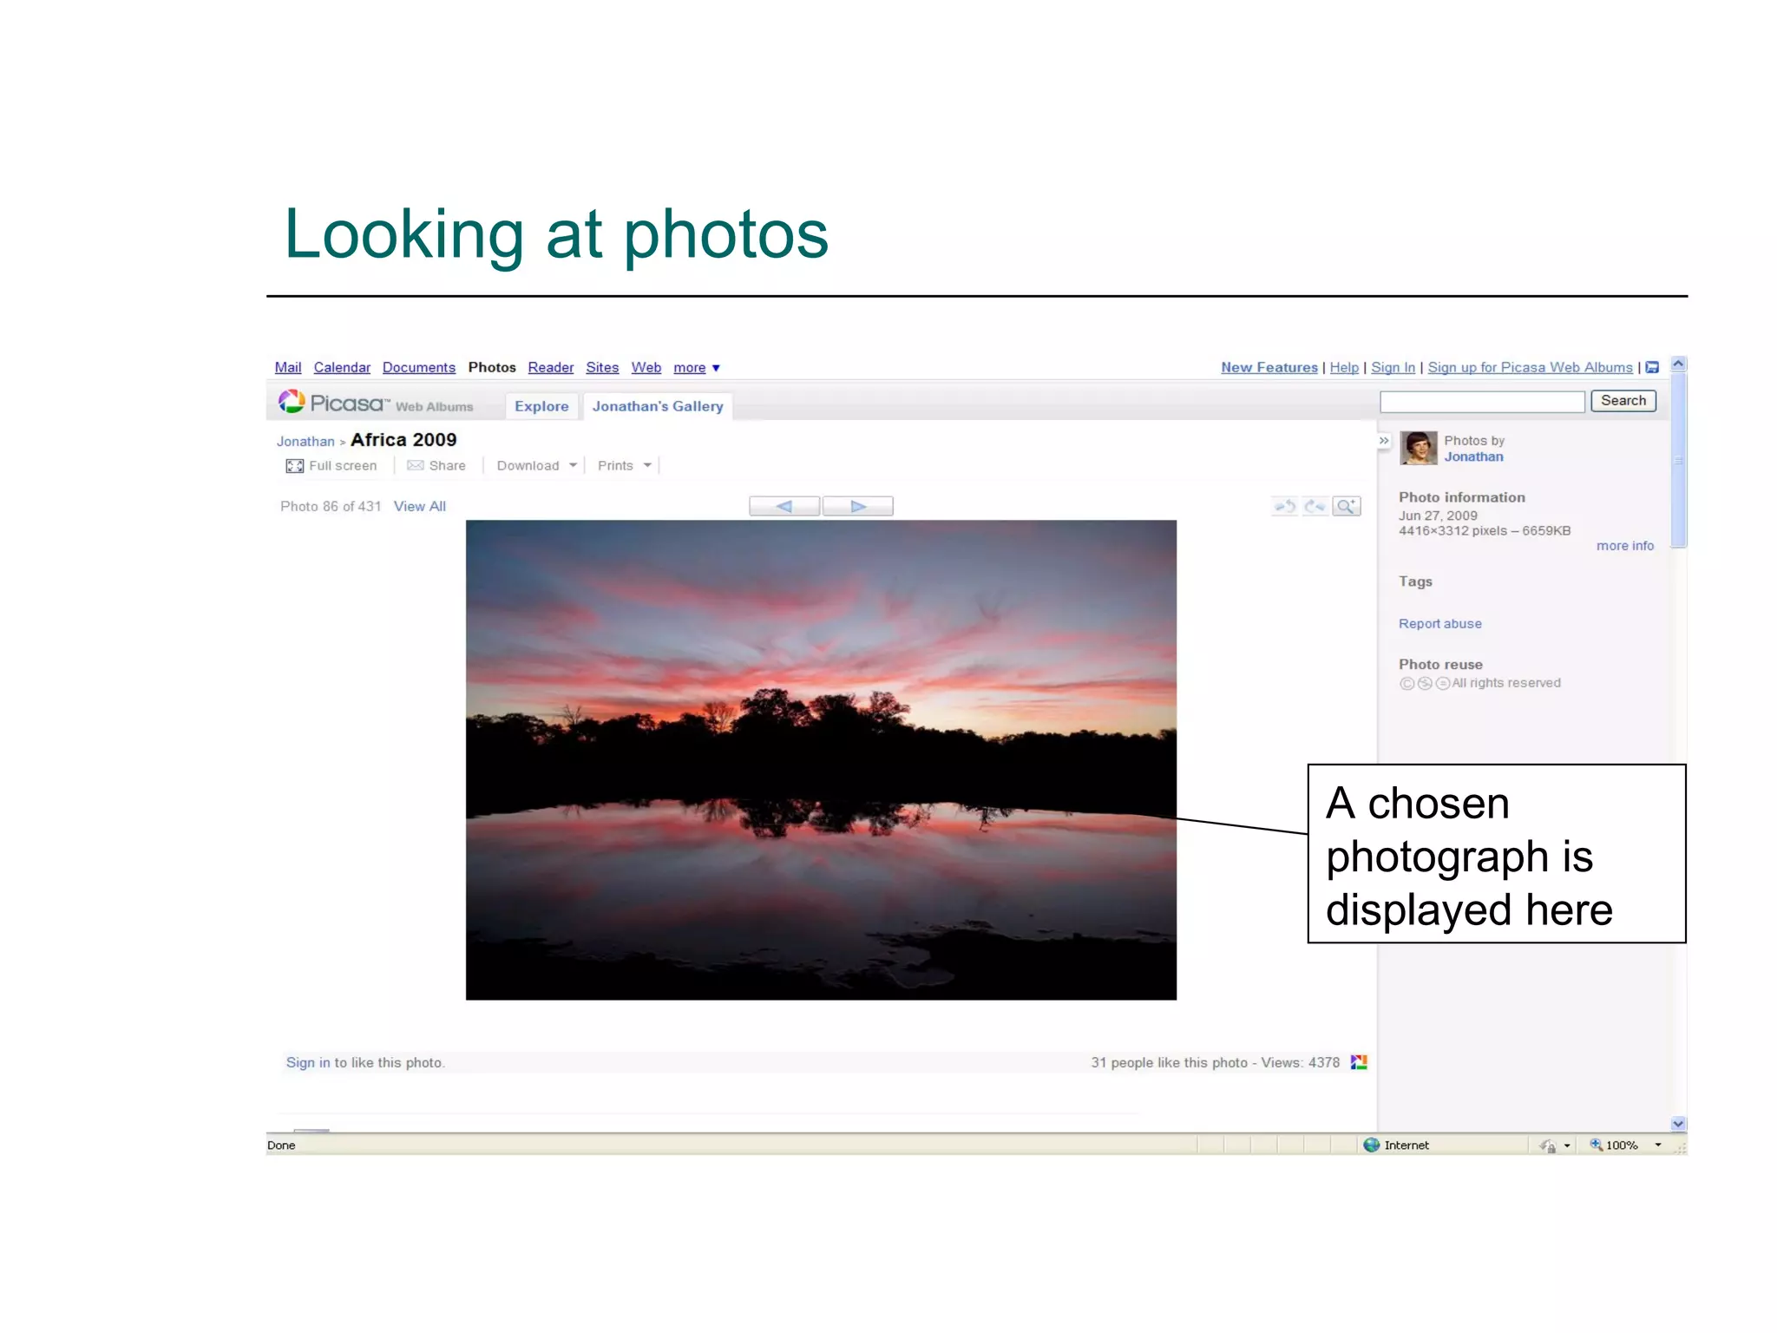This screenshot has height=1333, width=1777.
Task: Rotate photo right using rotate icon
Action: click(x=1315, y=506)
